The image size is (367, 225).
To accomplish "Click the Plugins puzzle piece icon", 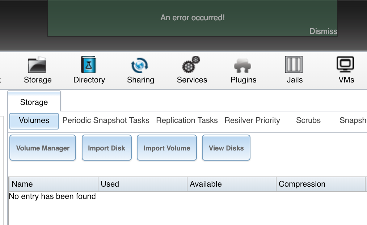I will point(243,65).
